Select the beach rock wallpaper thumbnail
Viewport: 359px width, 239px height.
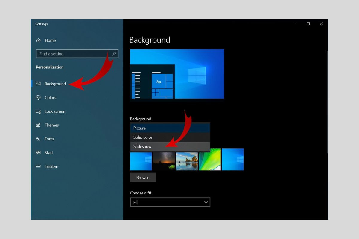187,161
